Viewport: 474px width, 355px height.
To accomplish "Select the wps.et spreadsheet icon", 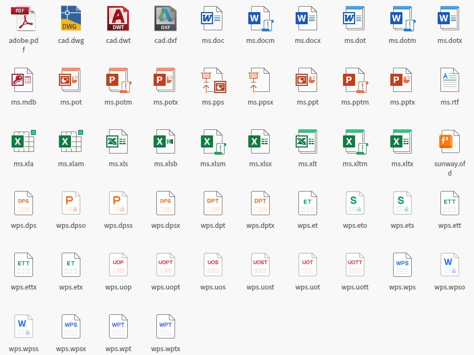I will coord(308,204).
